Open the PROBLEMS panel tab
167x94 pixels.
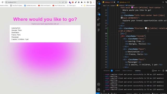[106, 70]
